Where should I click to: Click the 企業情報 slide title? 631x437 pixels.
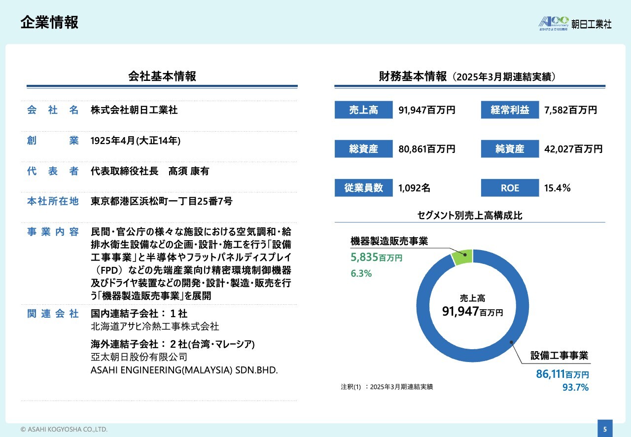click(x=49, y=23)
